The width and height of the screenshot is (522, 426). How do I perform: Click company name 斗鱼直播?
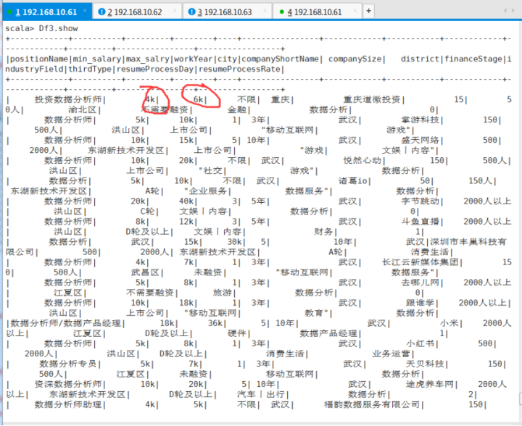420,222
